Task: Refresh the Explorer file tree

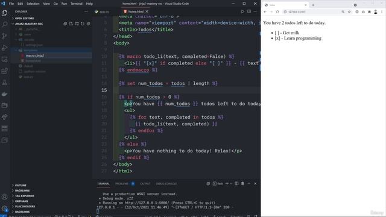Action: 83,24
